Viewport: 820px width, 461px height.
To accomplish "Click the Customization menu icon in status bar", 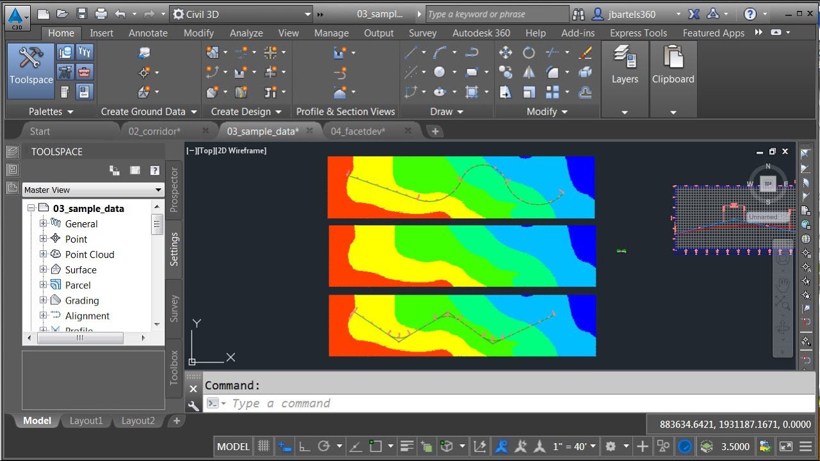I will tap(805, 446).
